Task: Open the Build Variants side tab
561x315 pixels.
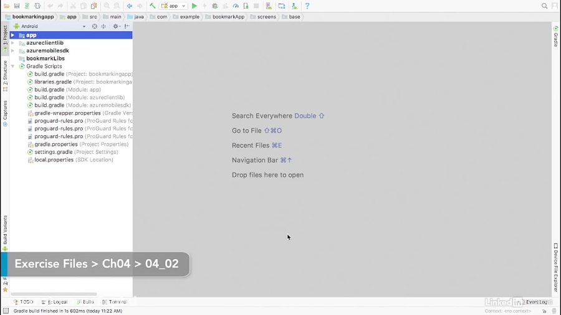Action: click(x=5, y=233)
